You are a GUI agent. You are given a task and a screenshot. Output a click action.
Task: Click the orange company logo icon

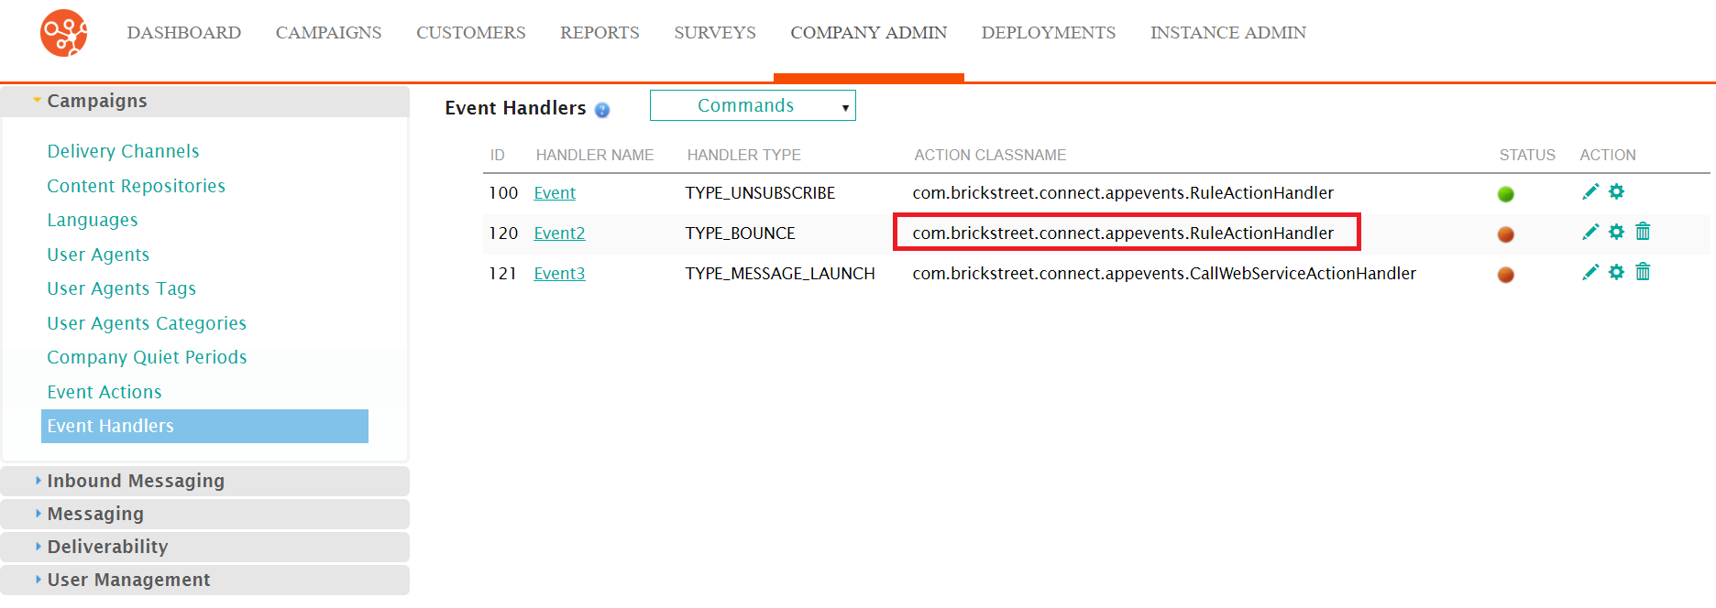click(x=63, y=33)
